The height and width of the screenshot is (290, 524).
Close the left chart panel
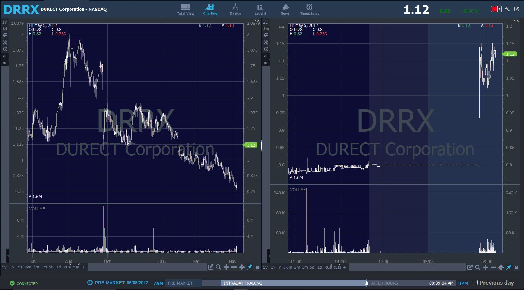pos(259,21)
